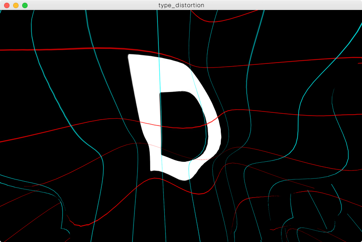Click the type_distortion window title

tap(181, 5)
